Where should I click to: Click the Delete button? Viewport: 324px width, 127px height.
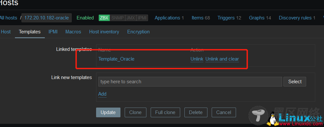tap(196, 112)
